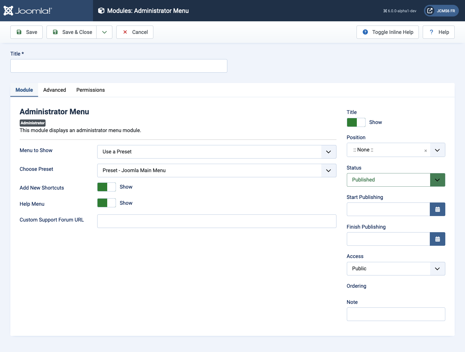Open the Choose Preset dropdown
Screen dimensions: 465x352
pyautogui.click(x=217, y=171)
